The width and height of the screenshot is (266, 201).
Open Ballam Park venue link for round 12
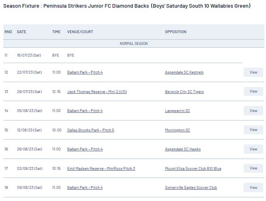point(85,72)
